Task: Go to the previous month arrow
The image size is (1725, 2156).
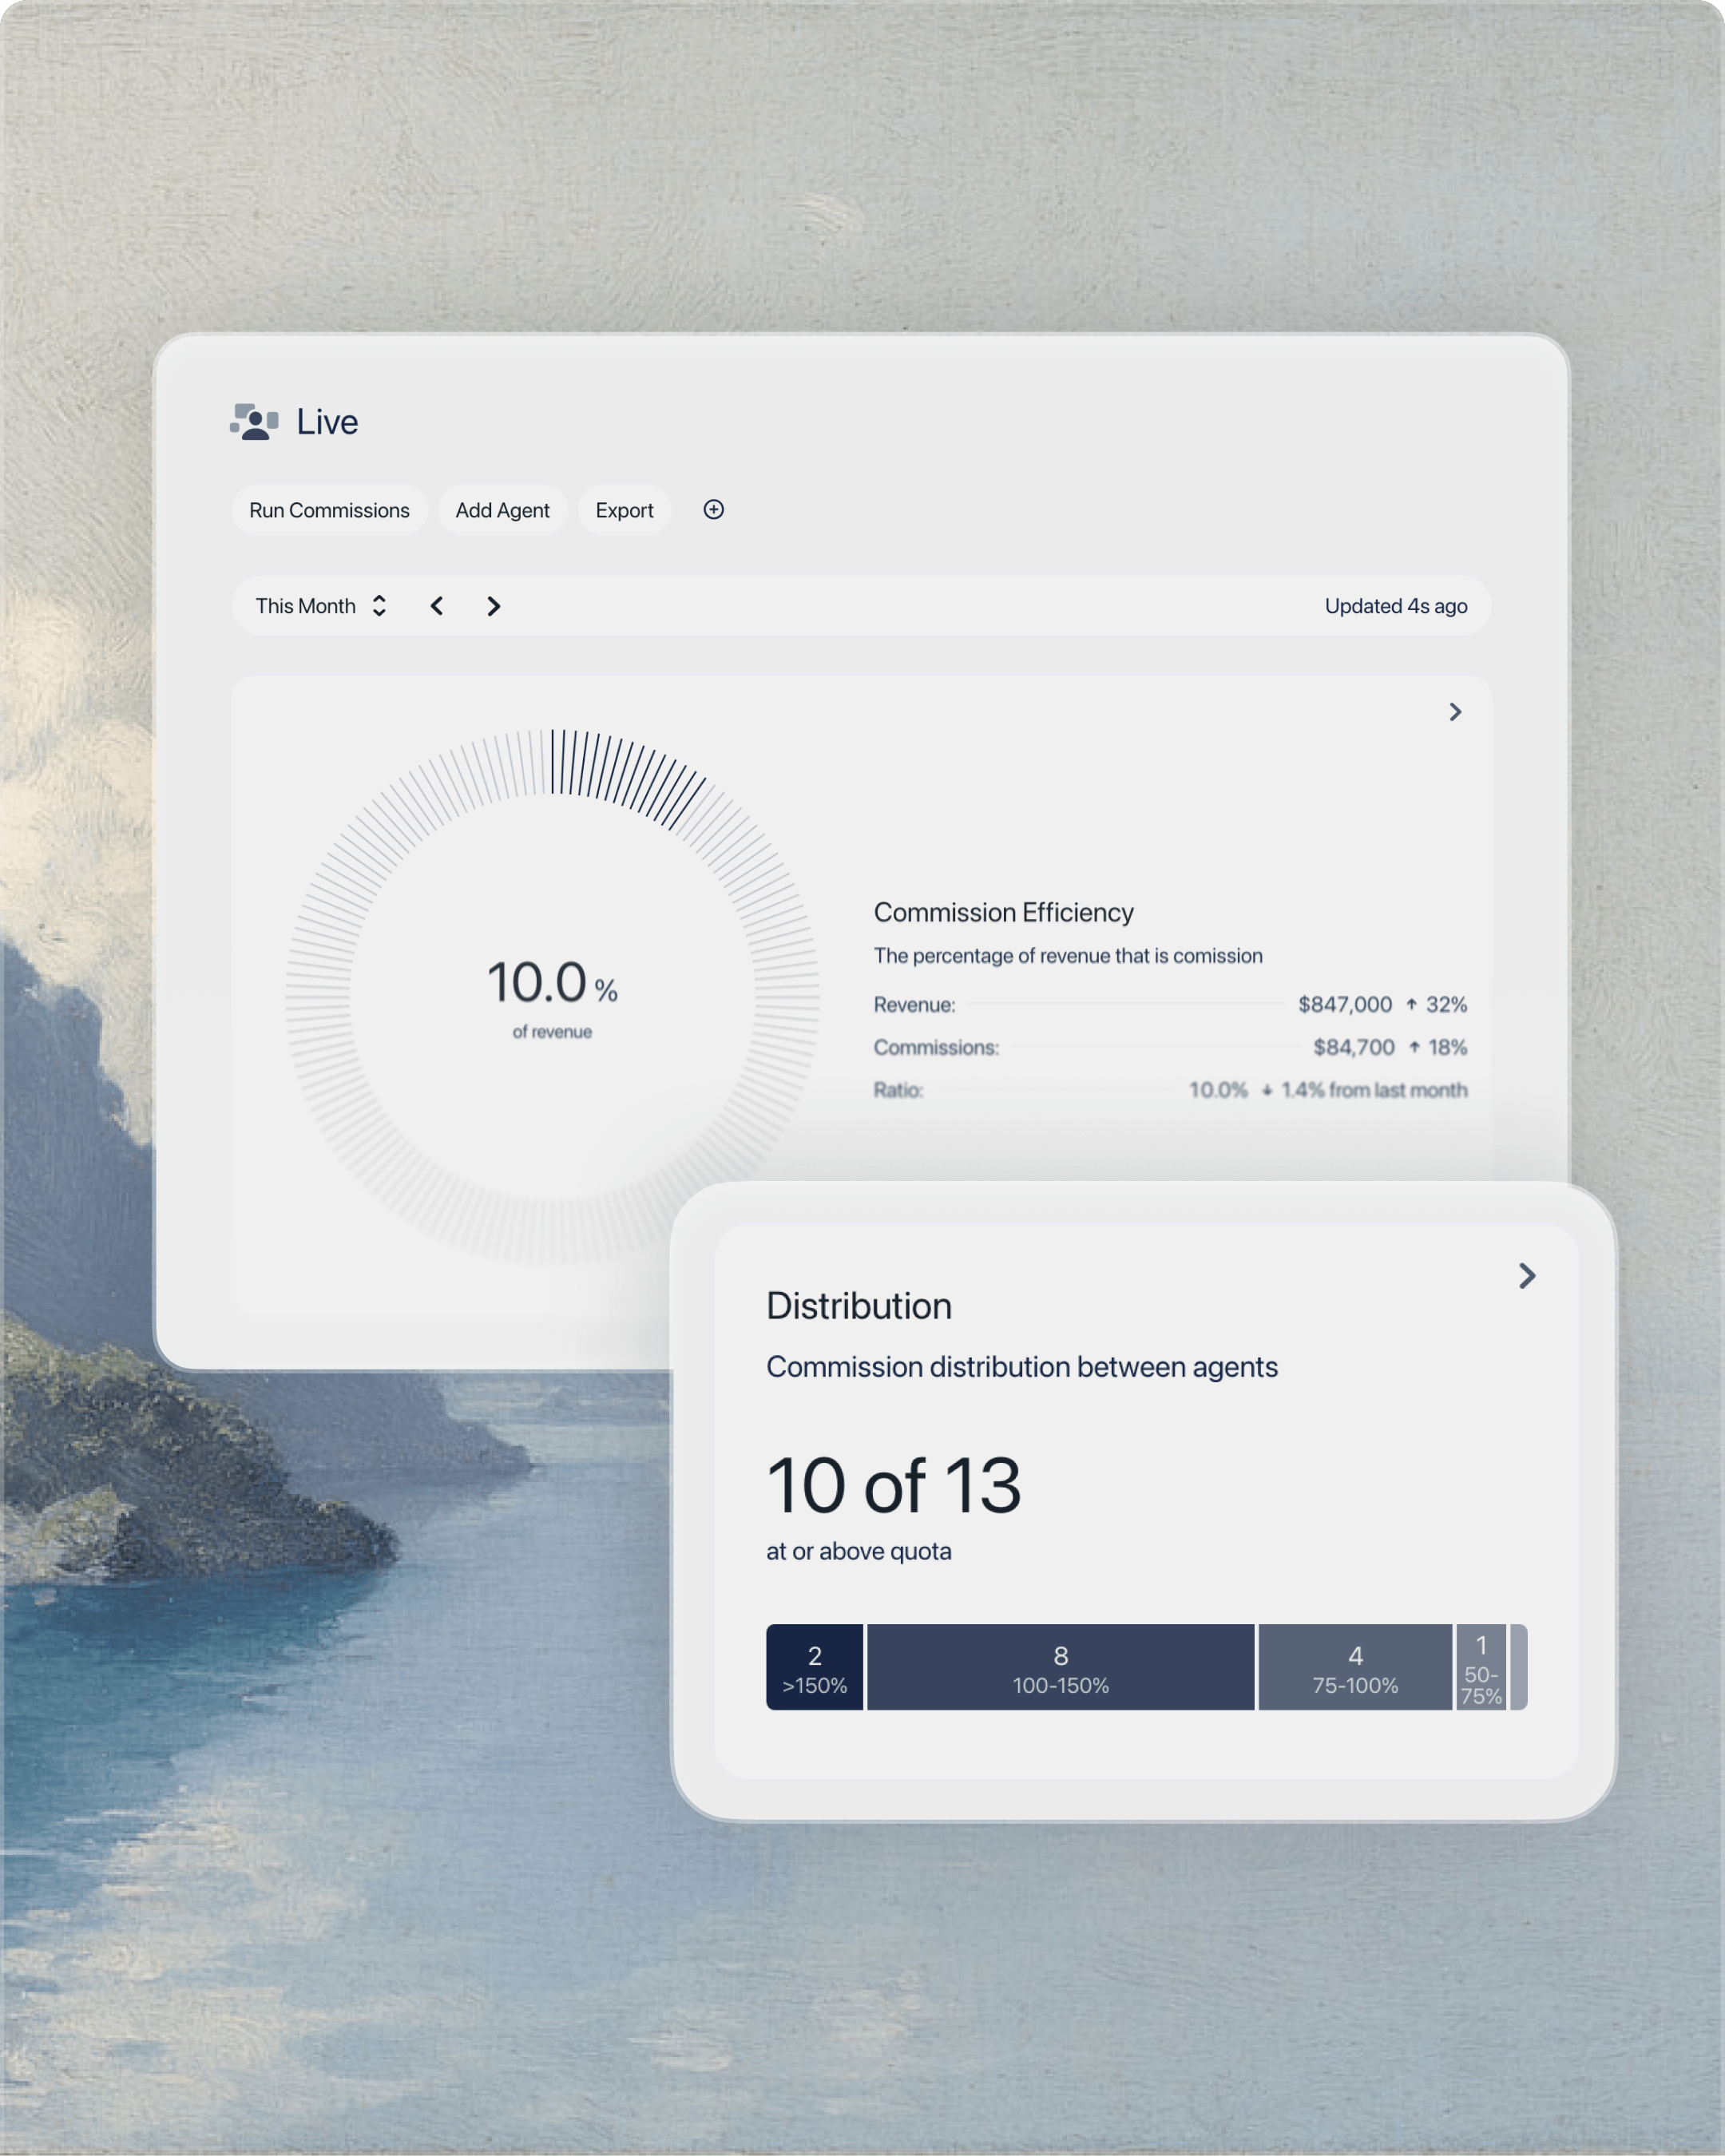Action: (437, 606)
